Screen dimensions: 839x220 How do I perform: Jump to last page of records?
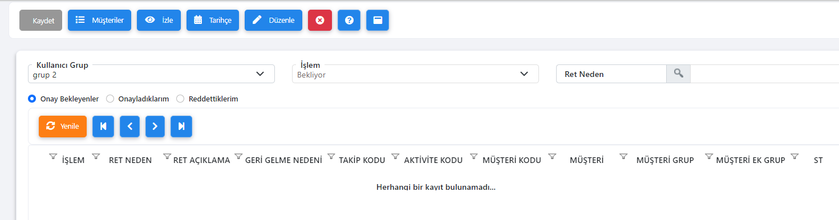coord(181,127)
